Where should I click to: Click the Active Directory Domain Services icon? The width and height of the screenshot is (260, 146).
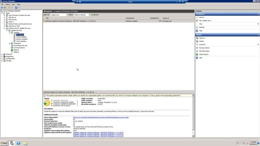[x=7, y=15]
